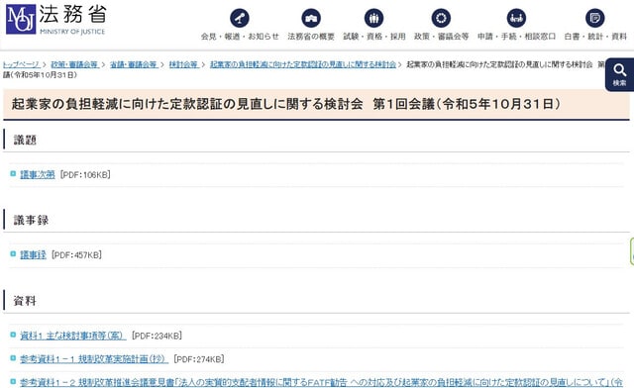Click the Ministry of Justice MOJ logo
This screenshot has height=388, width=634.
(x=21, y=19)
